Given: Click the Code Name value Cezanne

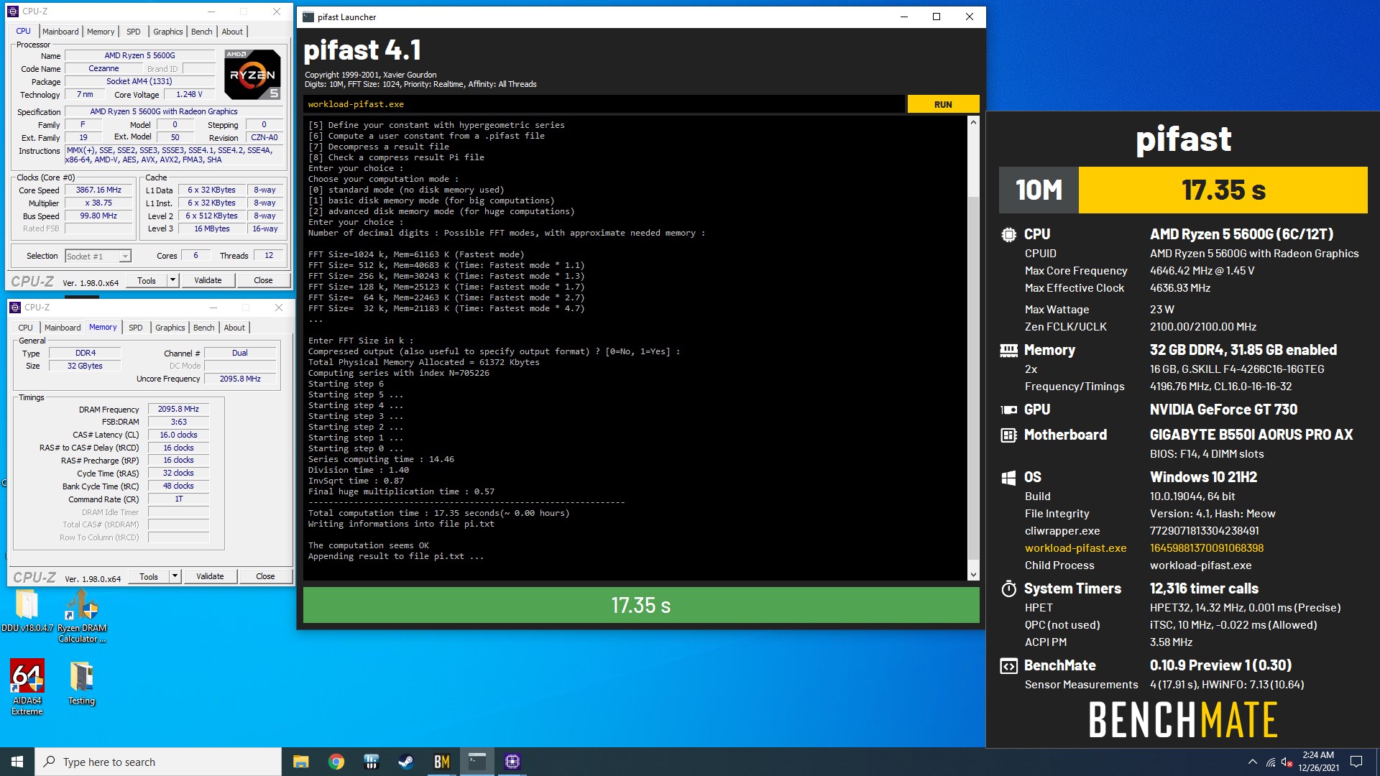Looking at the screenshot, I should tap(103, 68).
